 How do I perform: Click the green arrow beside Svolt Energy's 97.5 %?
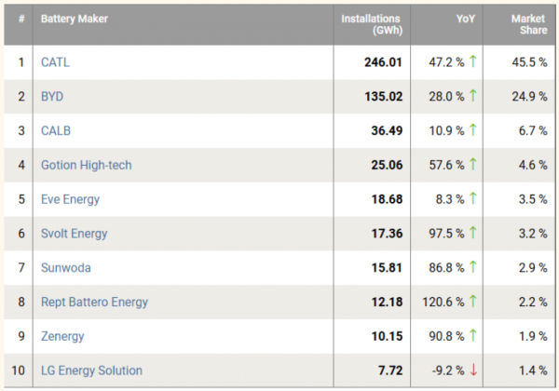pos(474,233)
